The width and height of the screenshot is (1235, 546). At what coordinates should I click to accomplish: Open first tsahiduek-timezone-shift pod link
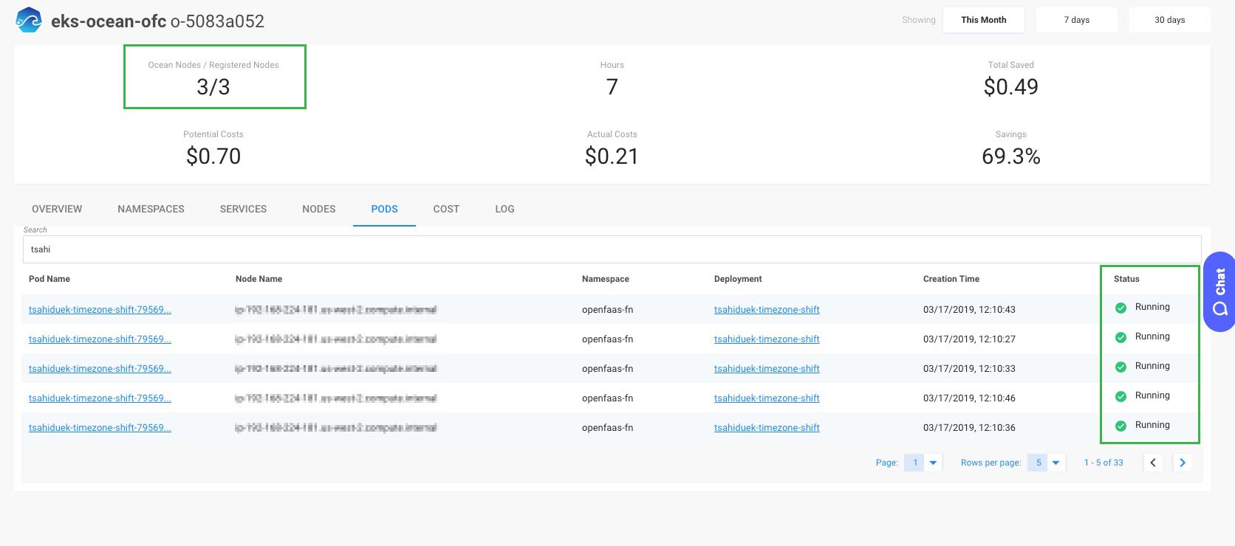tap(100, 310)
